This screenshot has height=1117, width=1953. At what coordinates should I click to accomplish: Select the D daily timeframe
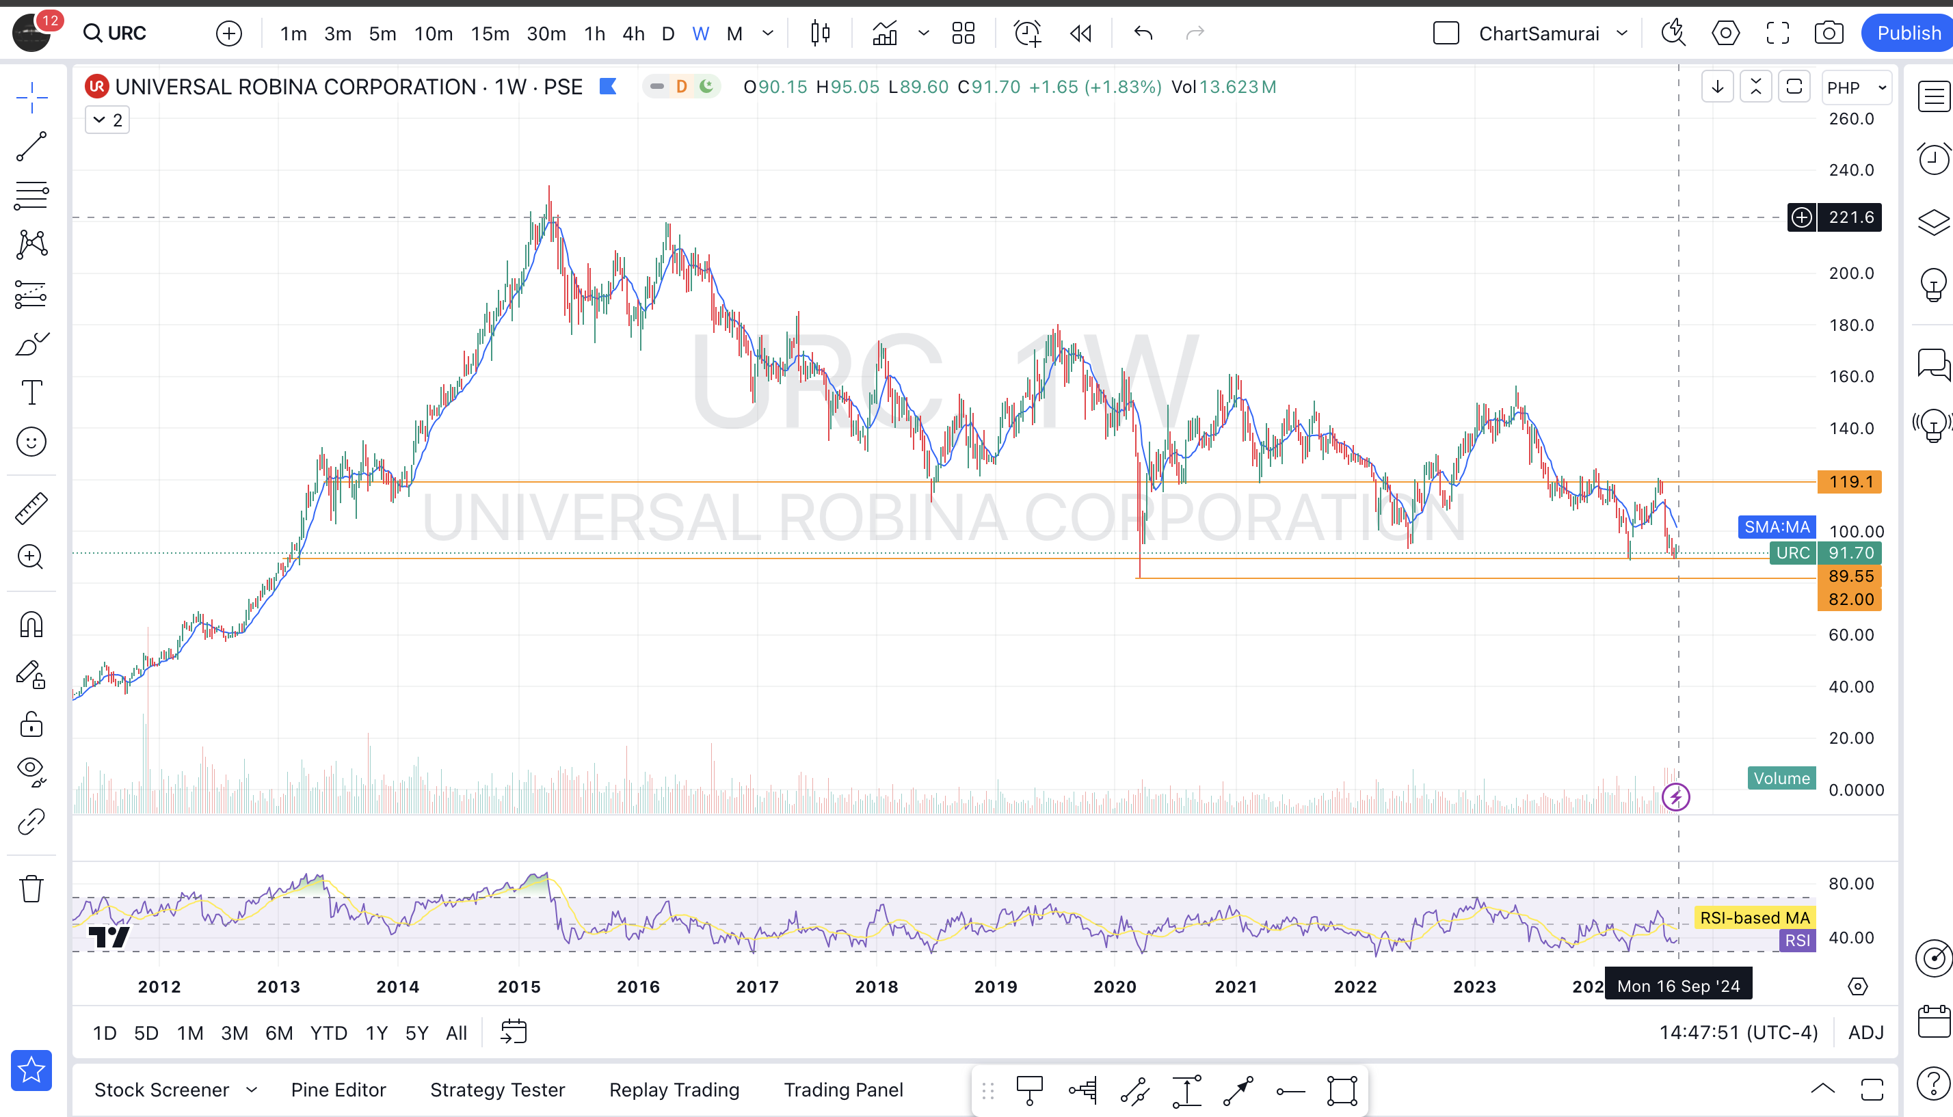tap(667, 33)
